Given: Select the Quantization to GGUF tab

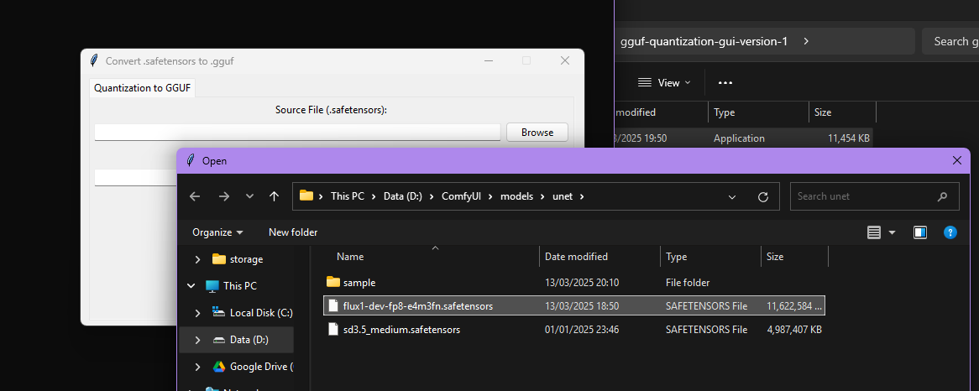Looking at the screenshot, I should click(x=142, y=88).
